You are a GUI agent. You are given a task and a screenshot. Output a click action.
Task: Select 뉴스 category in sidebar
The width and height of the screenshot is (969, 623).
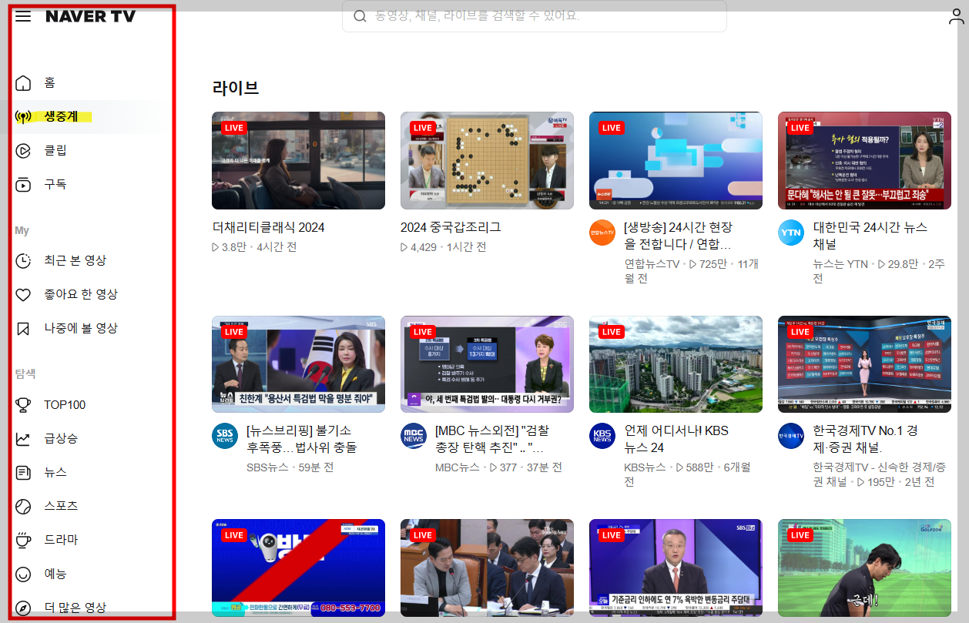[55, 472]
